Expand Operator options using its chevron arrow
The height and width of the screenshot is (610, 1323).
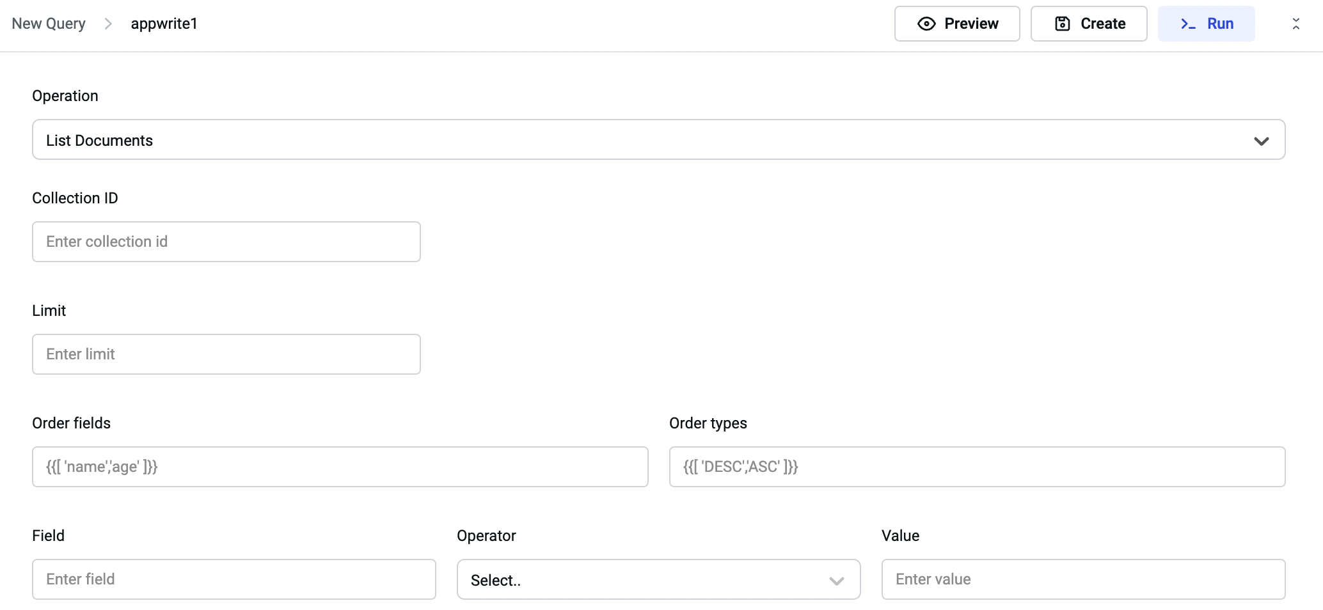point(836,581)
